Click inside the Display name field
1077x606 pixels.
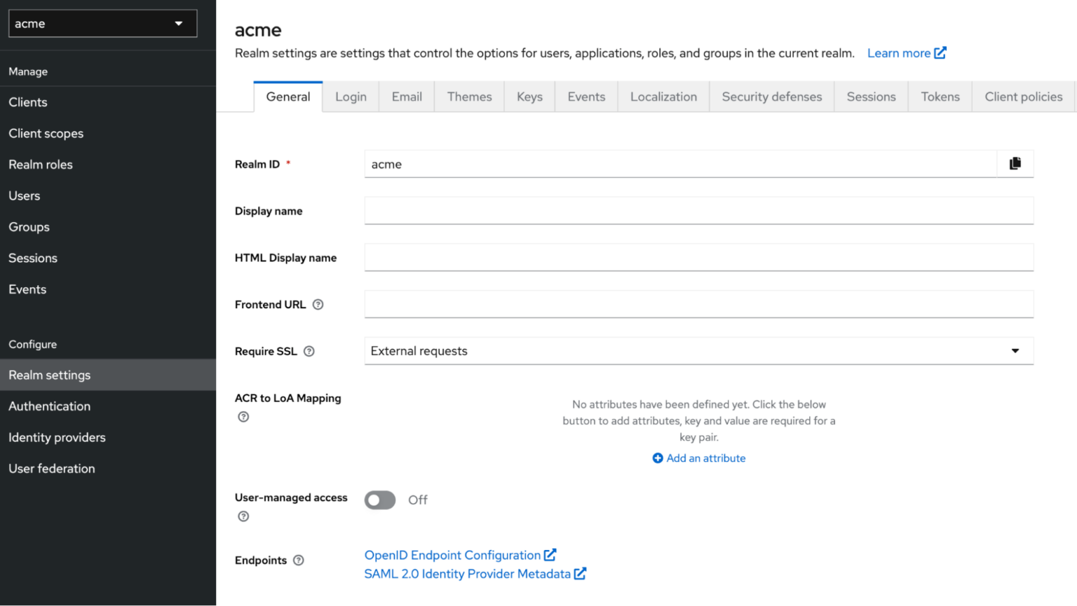698,210
